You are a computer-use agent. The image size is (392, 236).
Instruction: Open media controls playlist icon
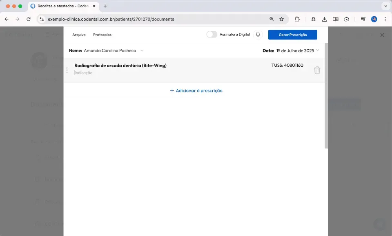pyautogui.click(x=363, y=19)
